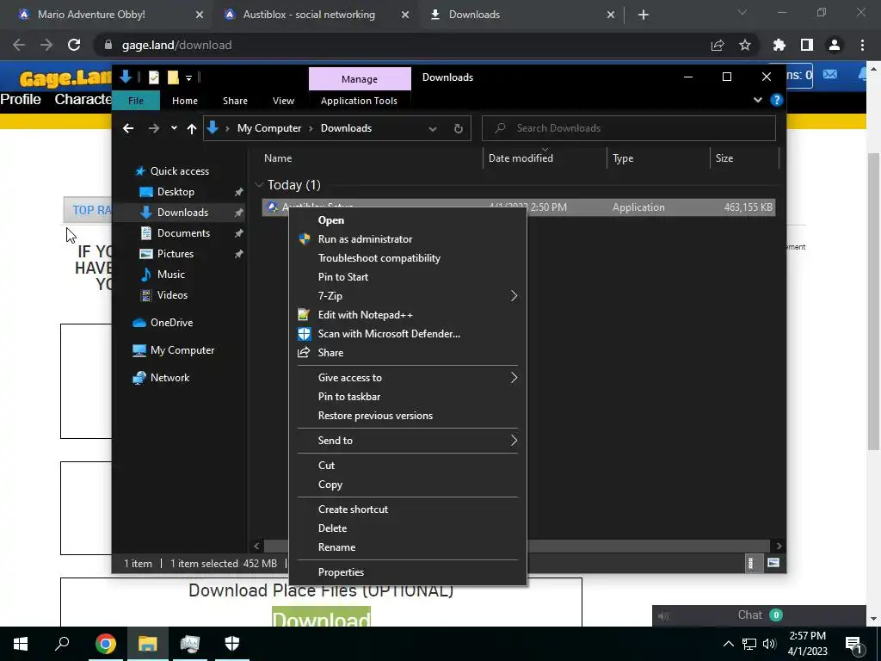Open Customize Quick Access Toolbar dropdown
Viewport: 881px width, 661px height.
coord(188,78)
